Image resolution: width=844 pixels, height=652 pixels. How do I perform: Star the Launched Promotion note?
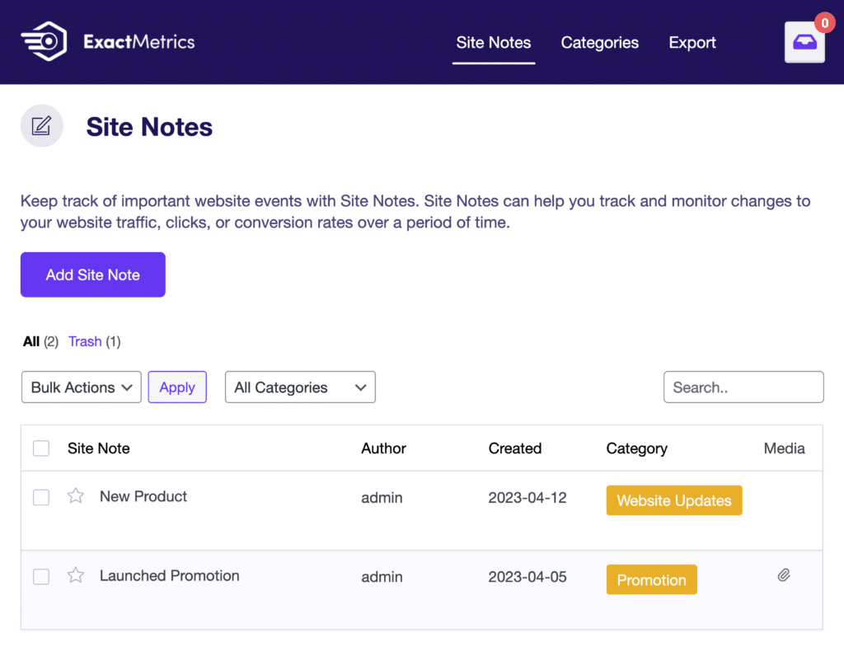click(x=75, y=575)
